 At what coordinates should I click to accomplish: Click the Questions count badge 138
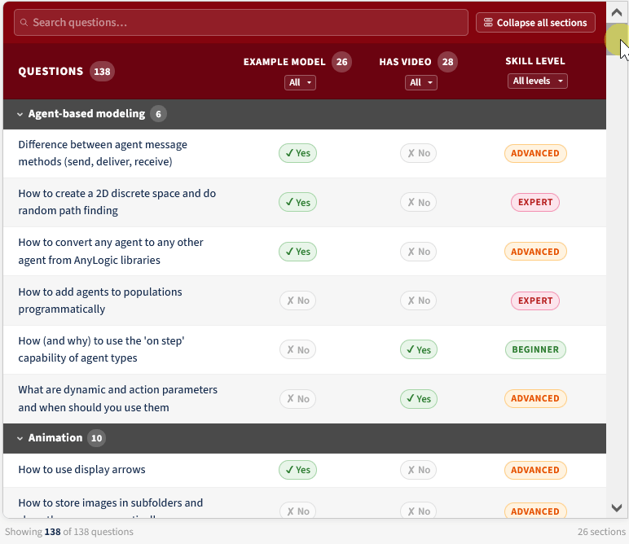pyautogui.click(x=102, y=71)
